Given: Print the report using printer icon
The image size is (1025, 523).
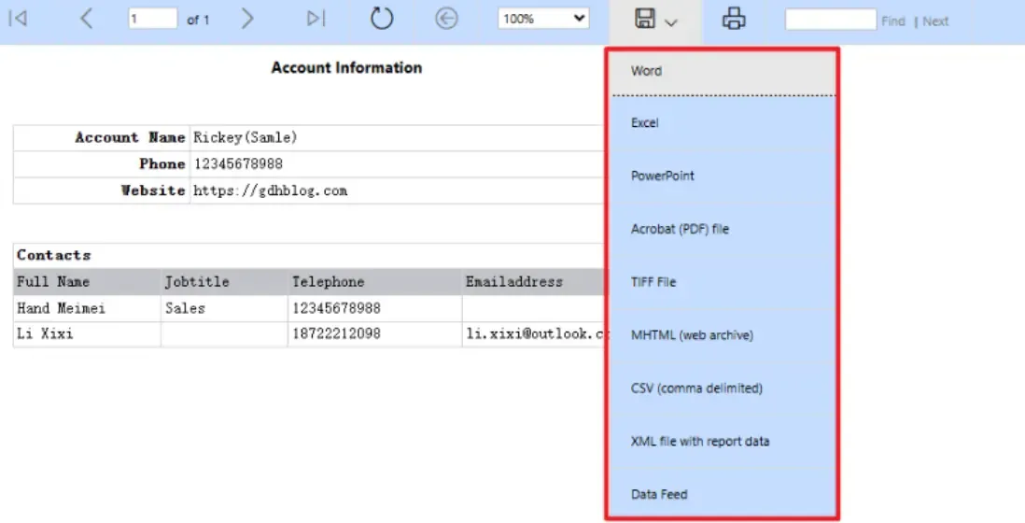Looking at the screenshot, I should pos(735,19).
